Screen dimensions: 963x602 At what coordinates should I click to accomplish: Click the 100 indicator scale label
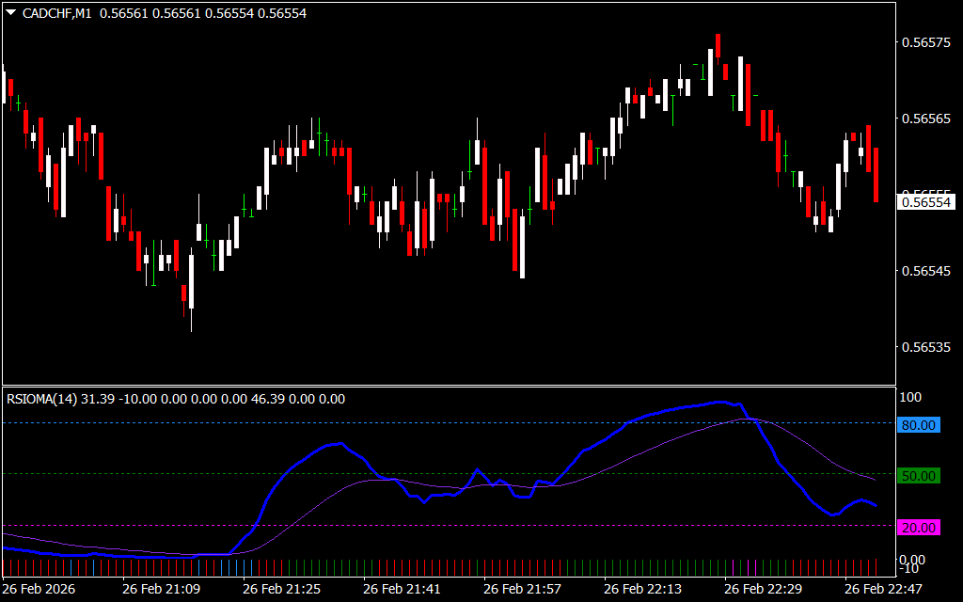coord(911,398)
